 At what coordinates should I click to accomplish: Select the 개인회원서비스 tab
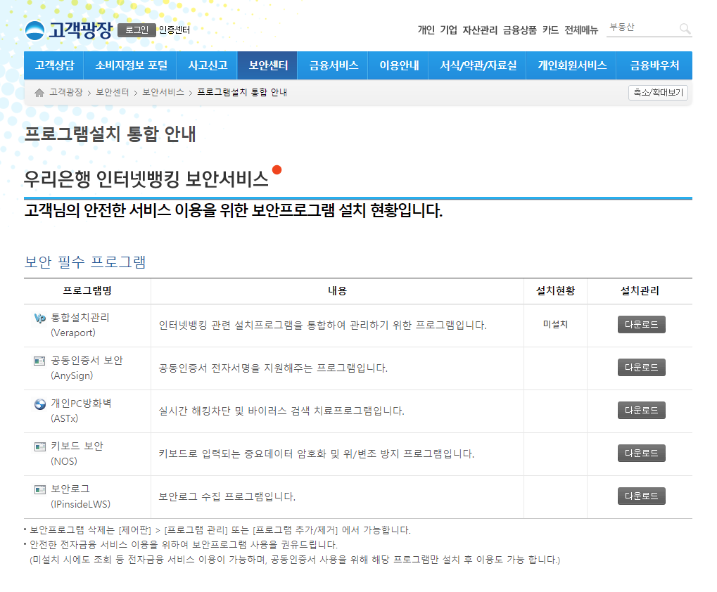571,65
